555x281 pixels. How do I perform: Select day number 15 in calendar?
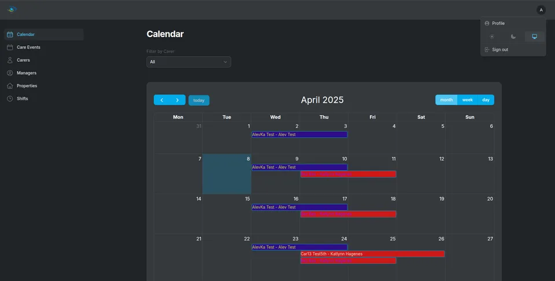[x=247, y=198]
